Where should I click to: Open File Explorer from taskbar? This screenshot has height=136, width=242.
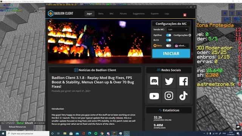pos(65,133)
